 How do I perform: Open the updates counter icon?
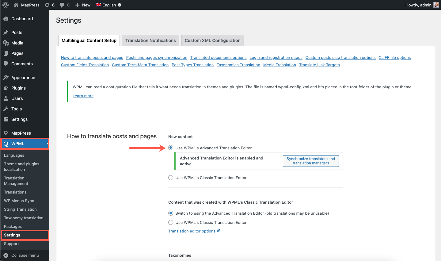click(x=47, y=5)
